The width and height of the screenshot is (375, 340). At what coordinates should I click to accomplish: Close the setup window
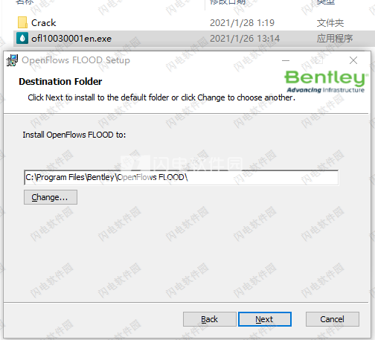(353, 60)
